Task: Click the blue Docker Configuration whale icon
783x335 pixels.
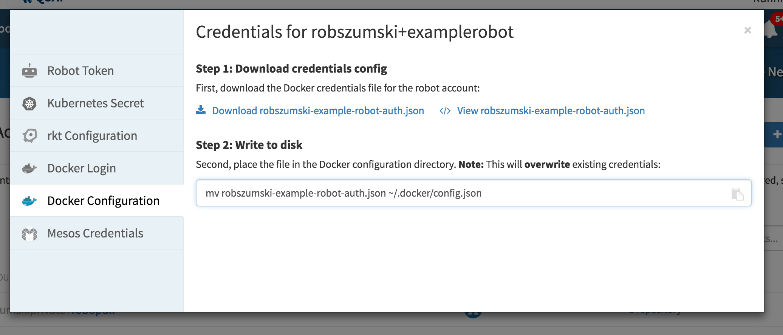Action: click(29, 201)
